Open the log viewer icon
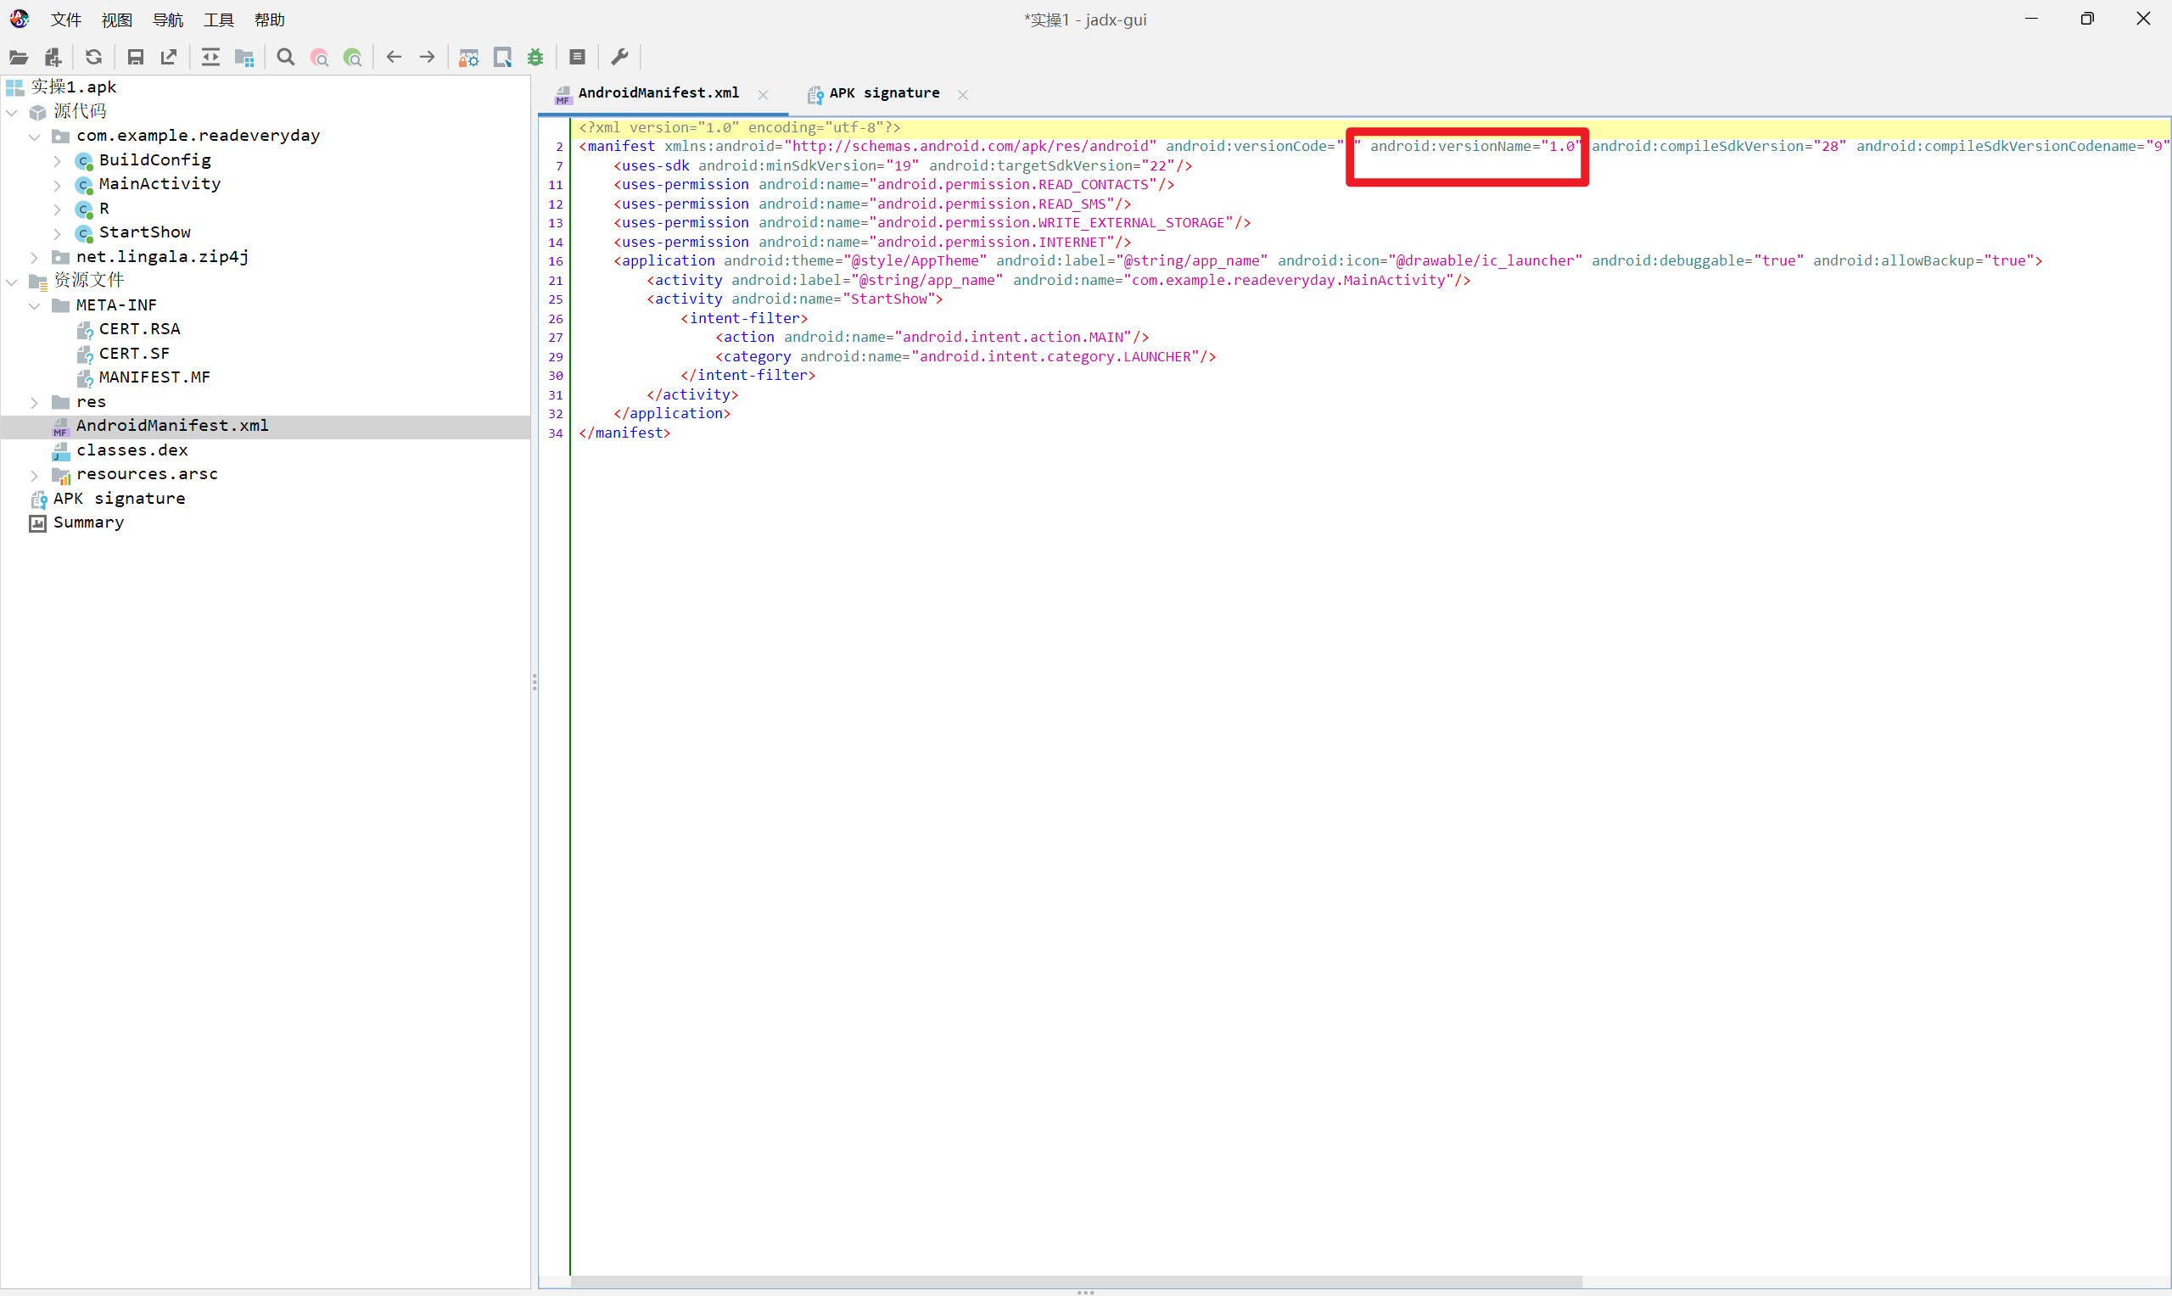The image size is (2172, 1296). tap(577, 58)
